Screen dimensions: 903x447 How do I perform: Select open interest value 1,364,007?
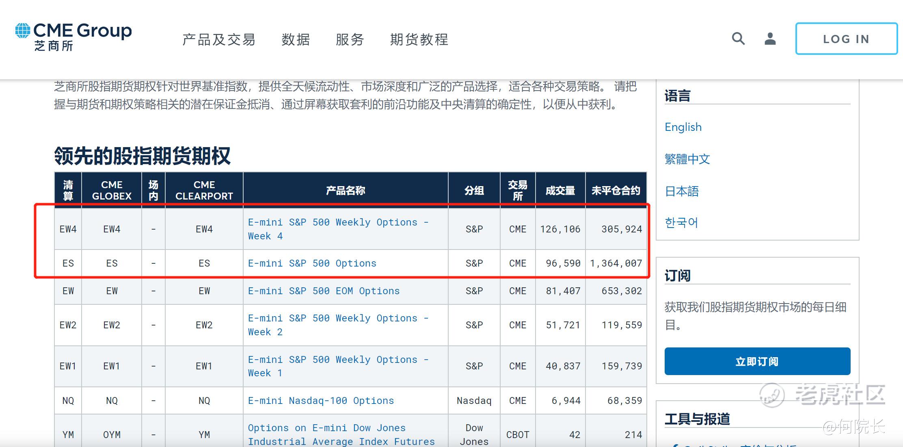[616, 263]
